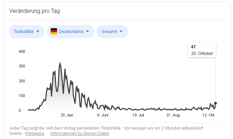This screenshot has width=233, height=139.
Task: Click the chart's highest peak in April
Action: point(60,64)
